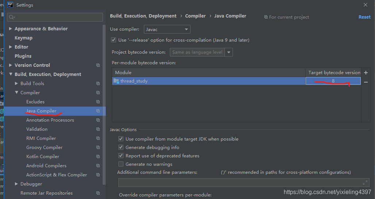Click the project icon beside Android Compilers
The width and height of the screenshot is (375, 199).
(x=98, y=165)
